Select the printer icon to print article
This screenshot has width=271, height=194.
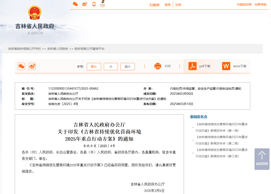click(x=158, y=66)
